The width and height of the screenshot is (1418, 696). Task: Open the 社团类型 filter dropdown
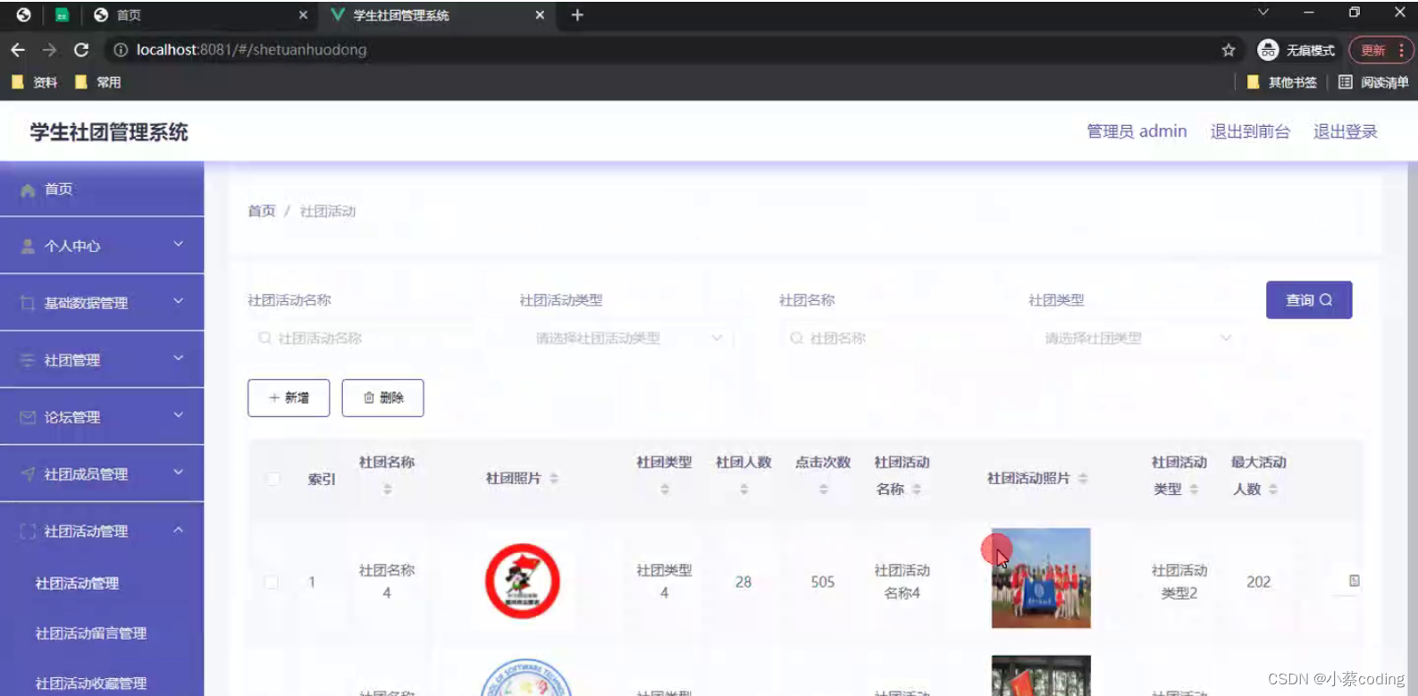point(1137,338)
